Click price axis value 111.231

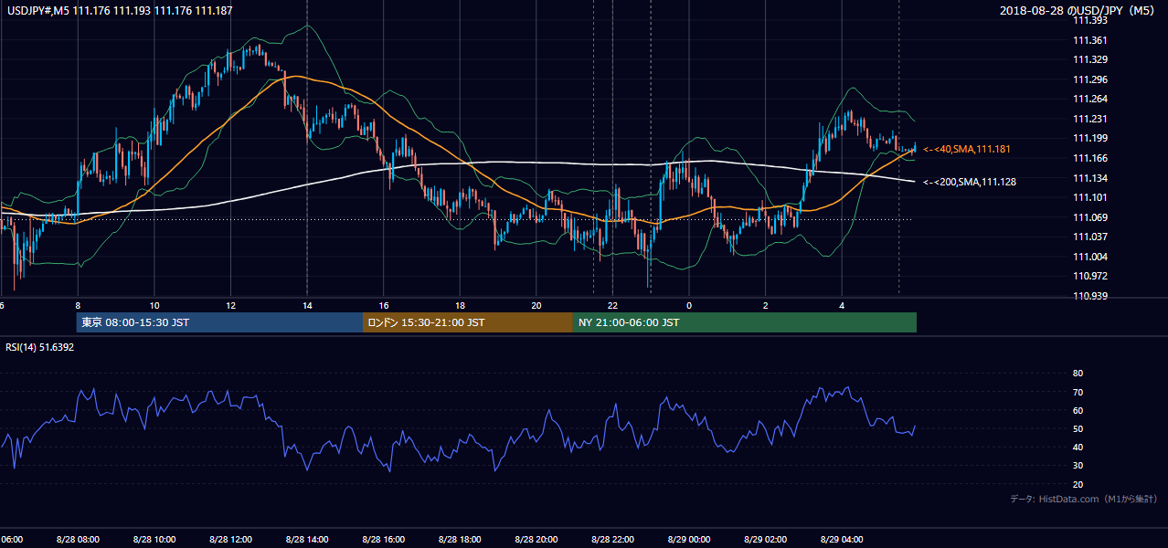click(1089, 119)
